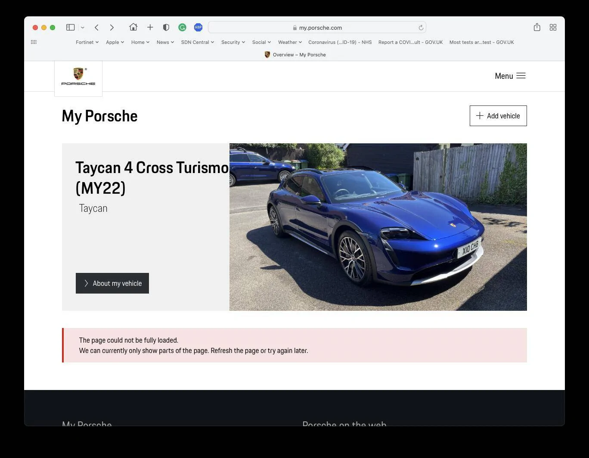Expand the Weather bookmarks folder
The height and width of the screenshot is (458, 589).
pos(290,42)
